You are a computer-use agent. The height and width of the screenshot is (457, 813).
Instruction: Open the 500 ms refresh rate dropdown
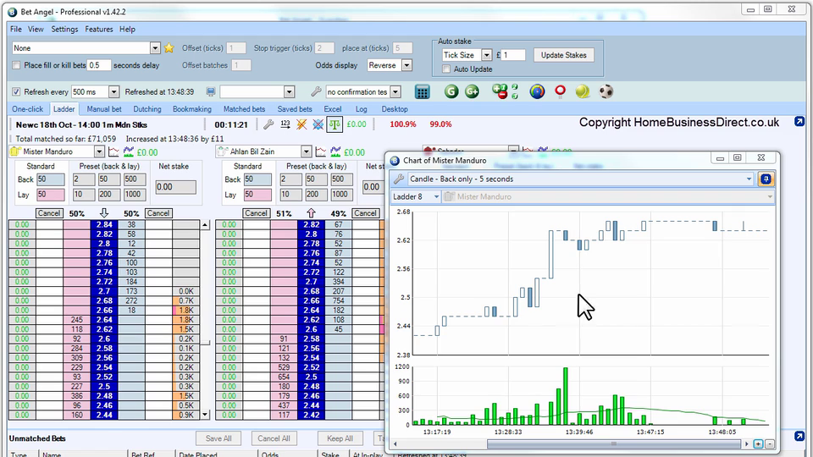(x=113, y=91)
